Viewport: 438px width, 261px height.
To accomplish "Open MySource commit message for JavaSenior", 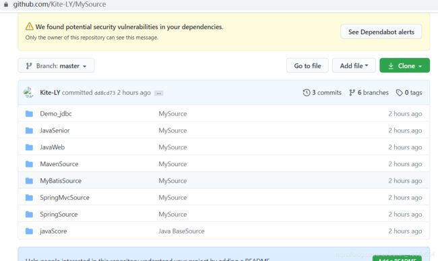I will pyautogui.click(x=173, y=130).
